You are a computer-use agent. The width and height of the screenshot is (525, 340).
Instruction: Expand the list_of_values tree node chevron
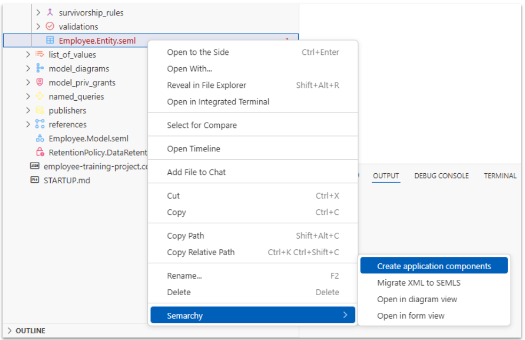28,54
